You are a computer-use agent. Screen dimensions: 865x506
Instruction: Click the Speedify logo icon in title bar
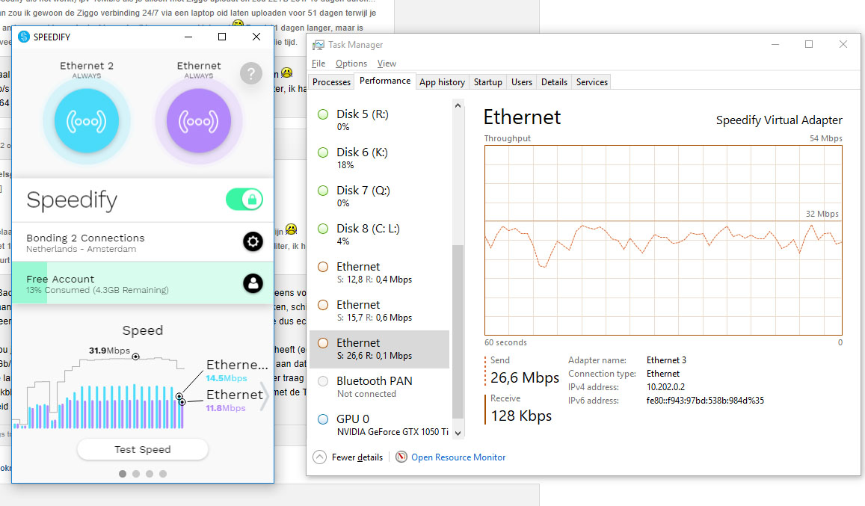(x=24, y=37)
